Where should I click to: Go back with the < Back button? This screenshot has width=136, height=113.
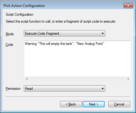pyautogui.click(x=71, y=104)
